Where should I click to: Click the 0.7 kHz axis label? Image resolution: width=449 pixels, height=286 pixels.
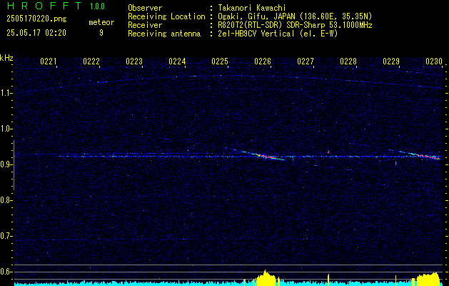click(x=6, y=236)
